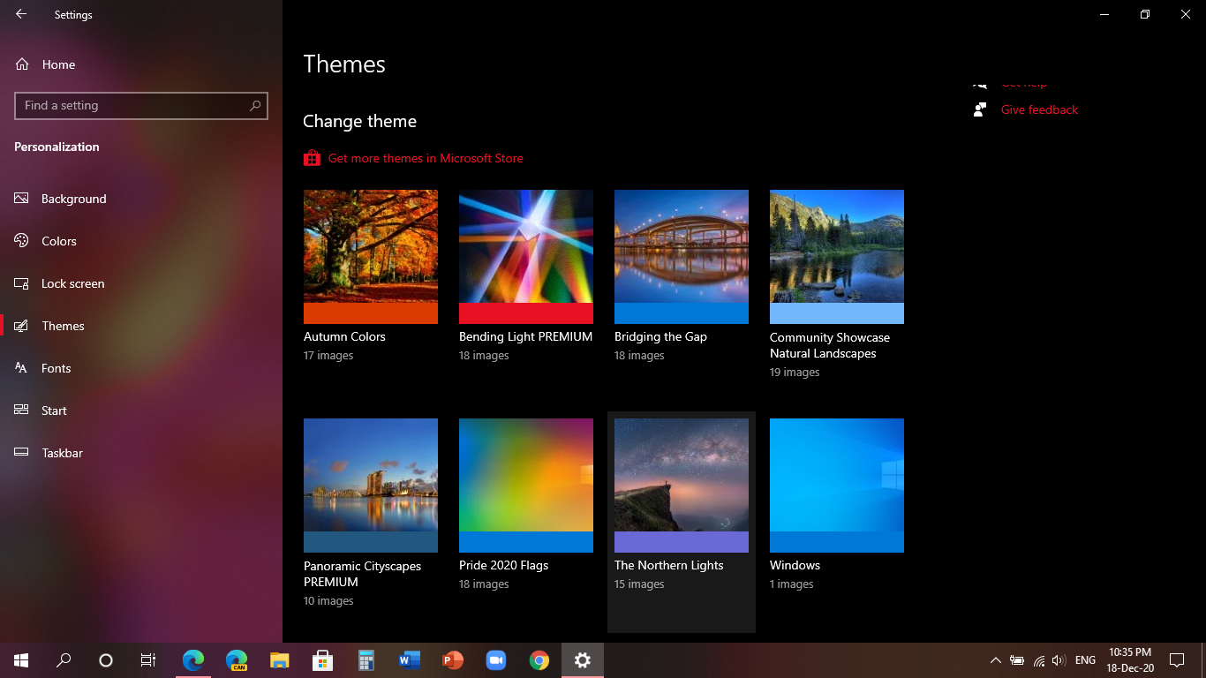Open Task View on the taskbar

[148, 660]
